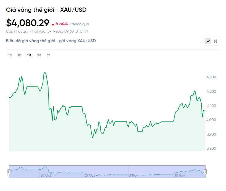Viewport: 226px width, 191px height.
Task: Click the 20 Oct navigator marker
Action: click(46, 175)
